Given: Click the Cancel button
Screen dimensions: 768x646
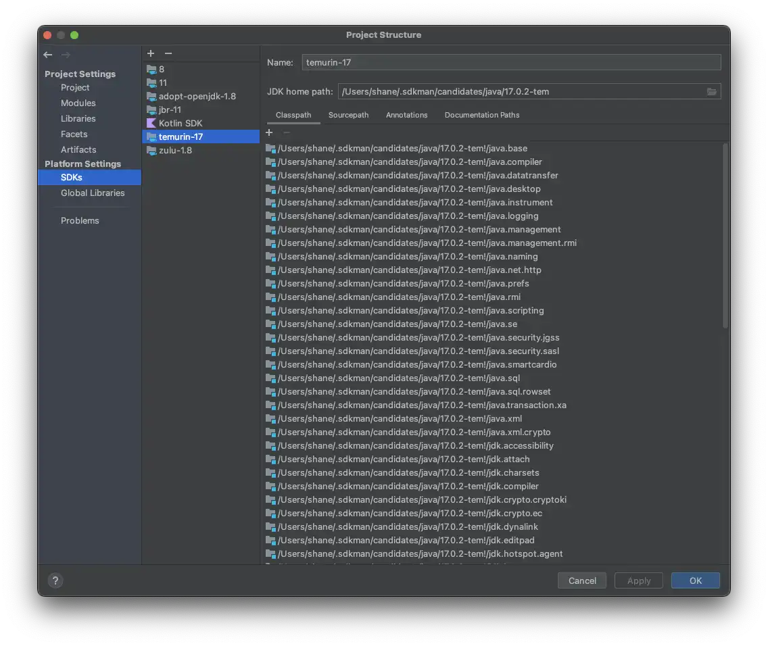Looking at the screenshot, I should 582,580.
